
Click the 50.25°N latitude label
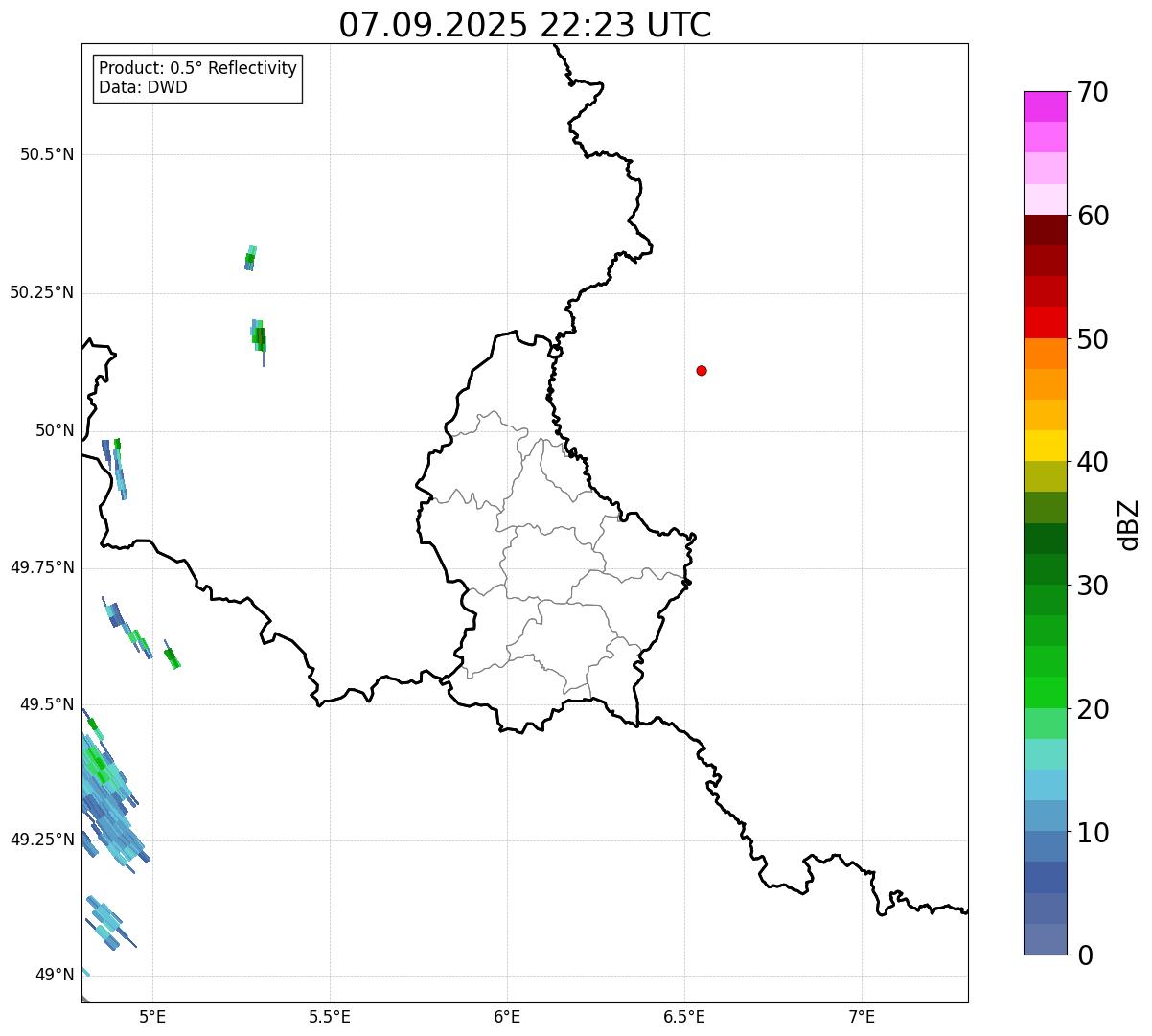[x=41, y=292]
